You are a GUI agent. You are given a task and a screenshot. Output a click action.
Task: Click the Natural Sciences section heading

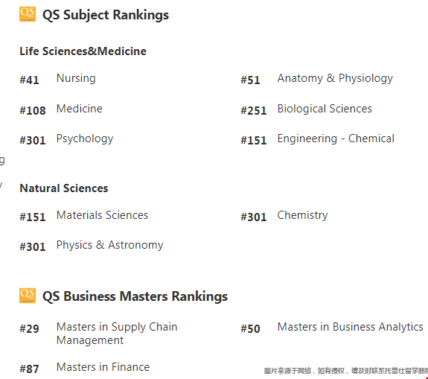coord(64,188)
